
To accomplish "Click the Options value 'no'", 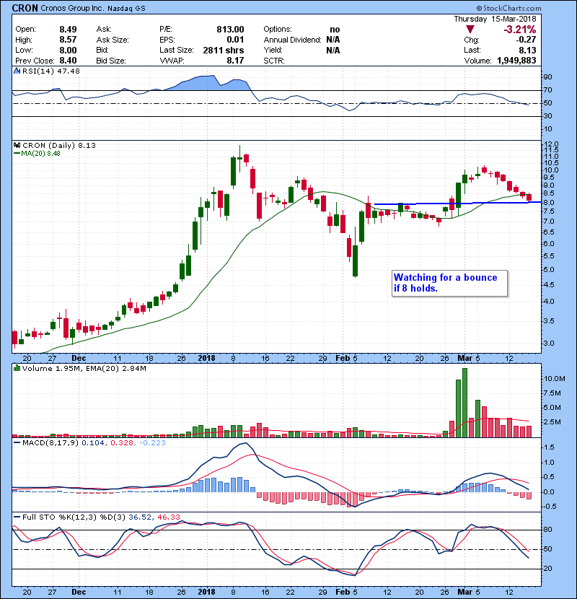I will point(335,30).
